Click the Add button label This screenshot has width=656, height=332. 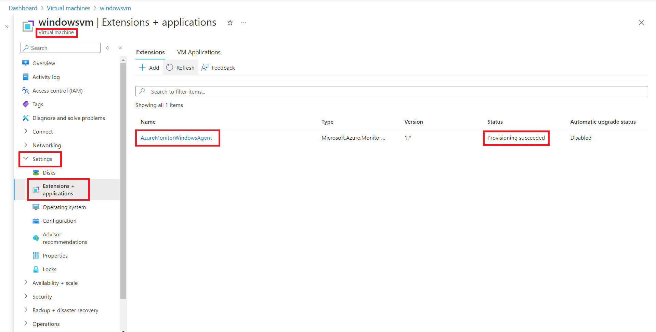[154, 68]
